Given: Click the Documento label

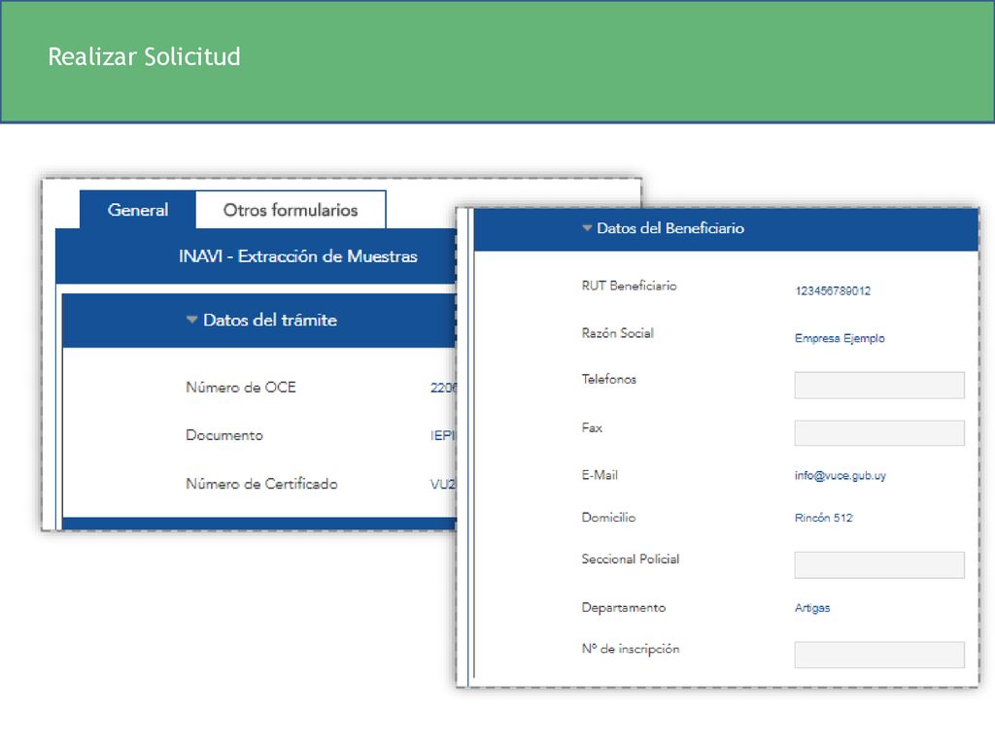Looking at the screenshot, I should tap(224, 435).
